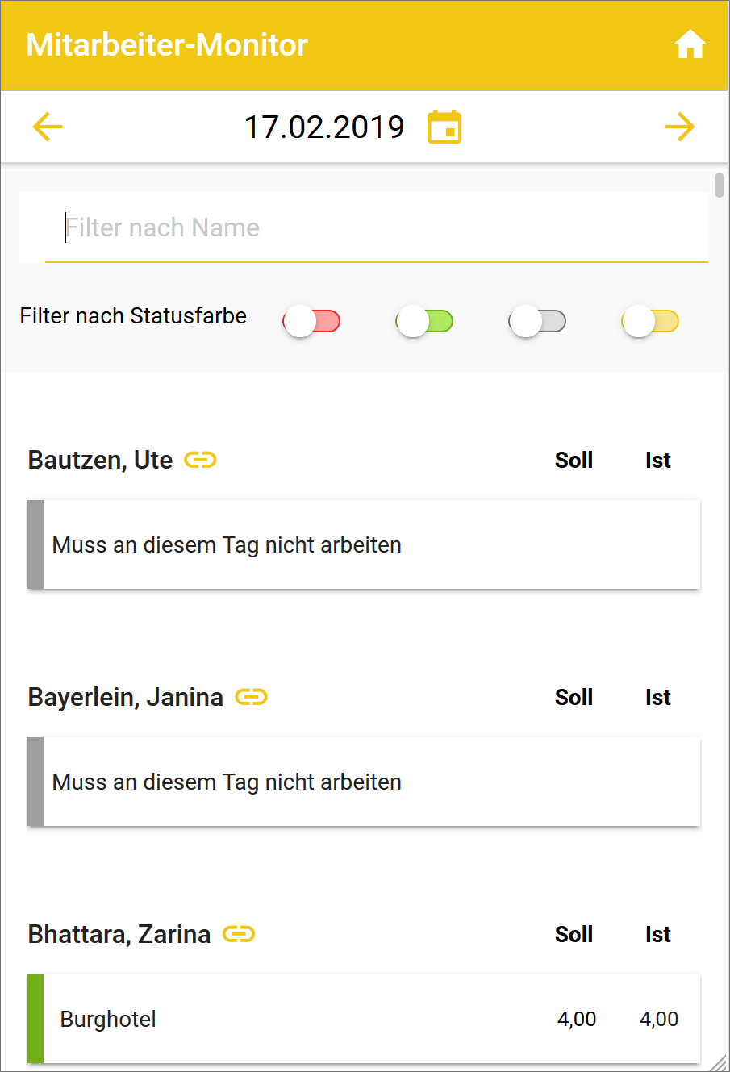730x1072 pixels.
Task: Click the link icon beside Bautzen, Ute
Action: click(x=200, y=460)
